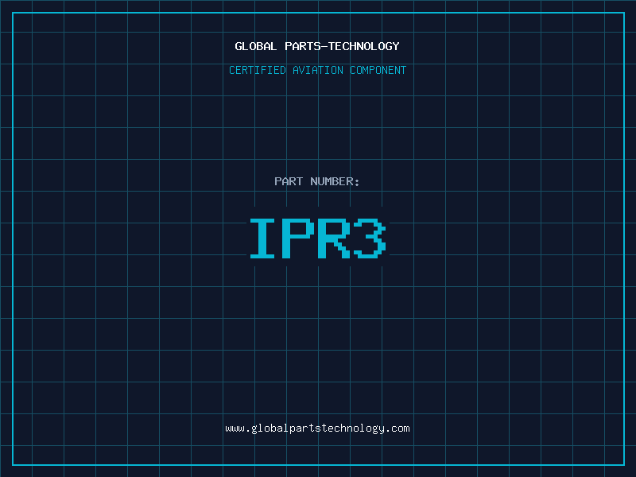The height and width of the screenshot is (477, 636).
Task: Click the PART NUMBER: label
Action: coord(317,182)
